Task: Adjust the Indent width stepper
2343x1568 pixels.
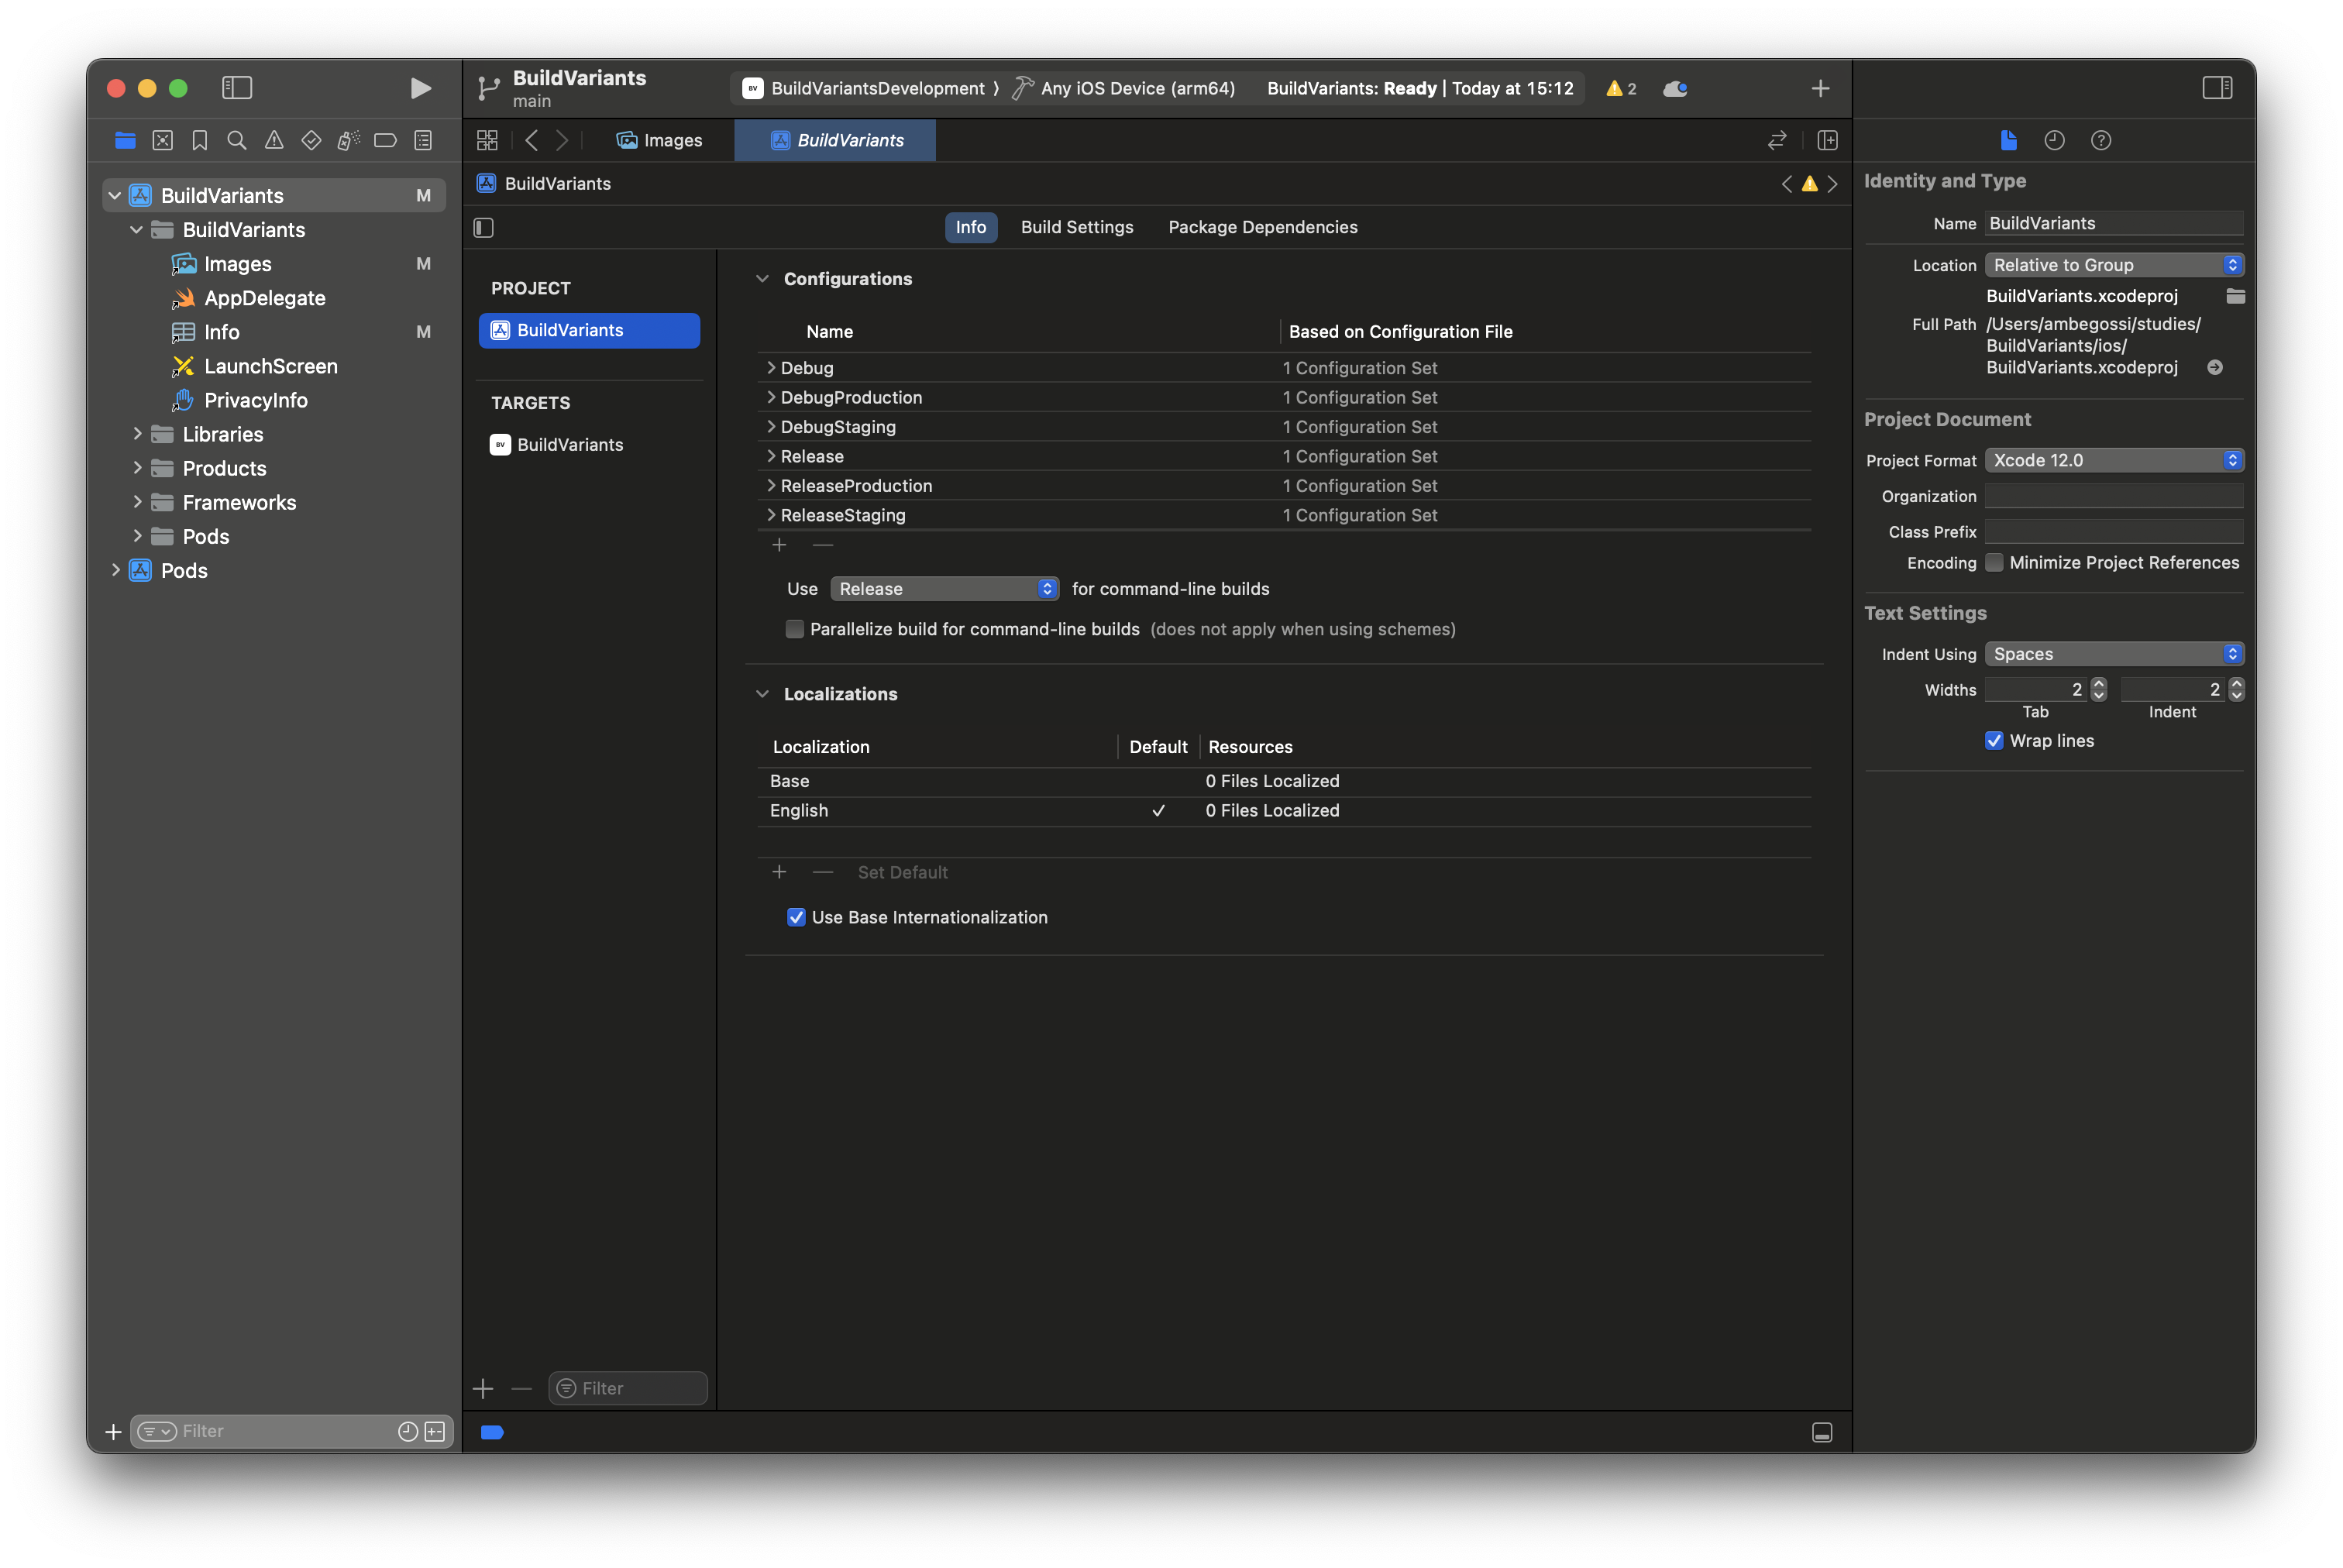Action: coord(2237,690)
